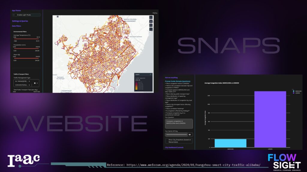Click the Environmental Filters label
307x172 pixels.
tap(20, 32)
